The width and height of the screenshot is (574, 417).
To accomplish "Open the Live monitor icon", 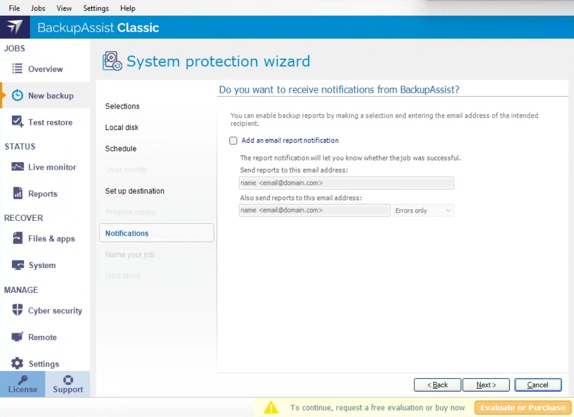I will point(17,167).
